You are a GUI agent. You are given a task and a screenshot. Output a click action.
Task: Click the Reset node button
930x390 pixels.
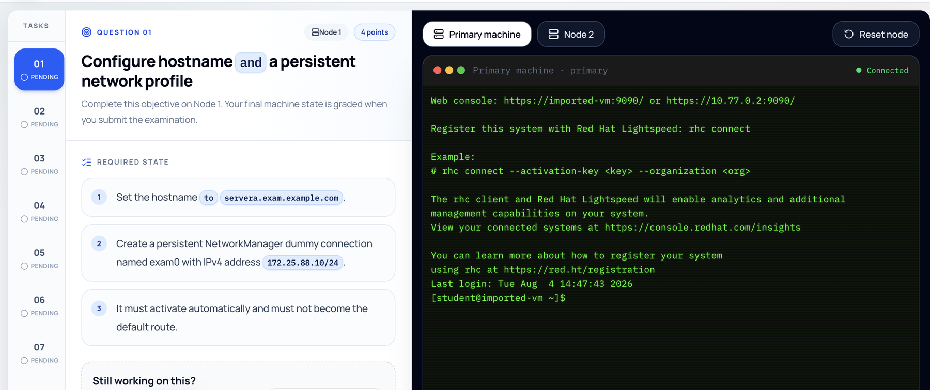(x=876, y=34)
